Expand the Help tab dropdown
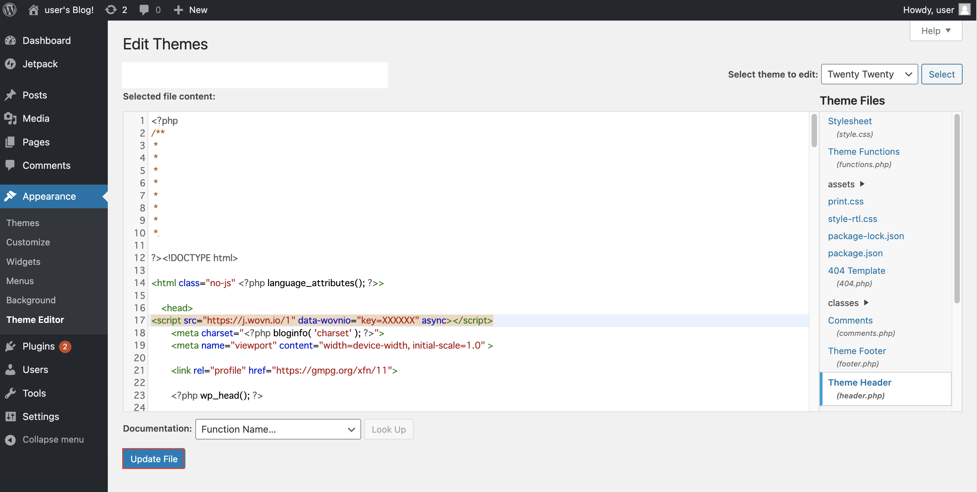The height and width of the screenshot is (492, 977). tap(936, 31)
